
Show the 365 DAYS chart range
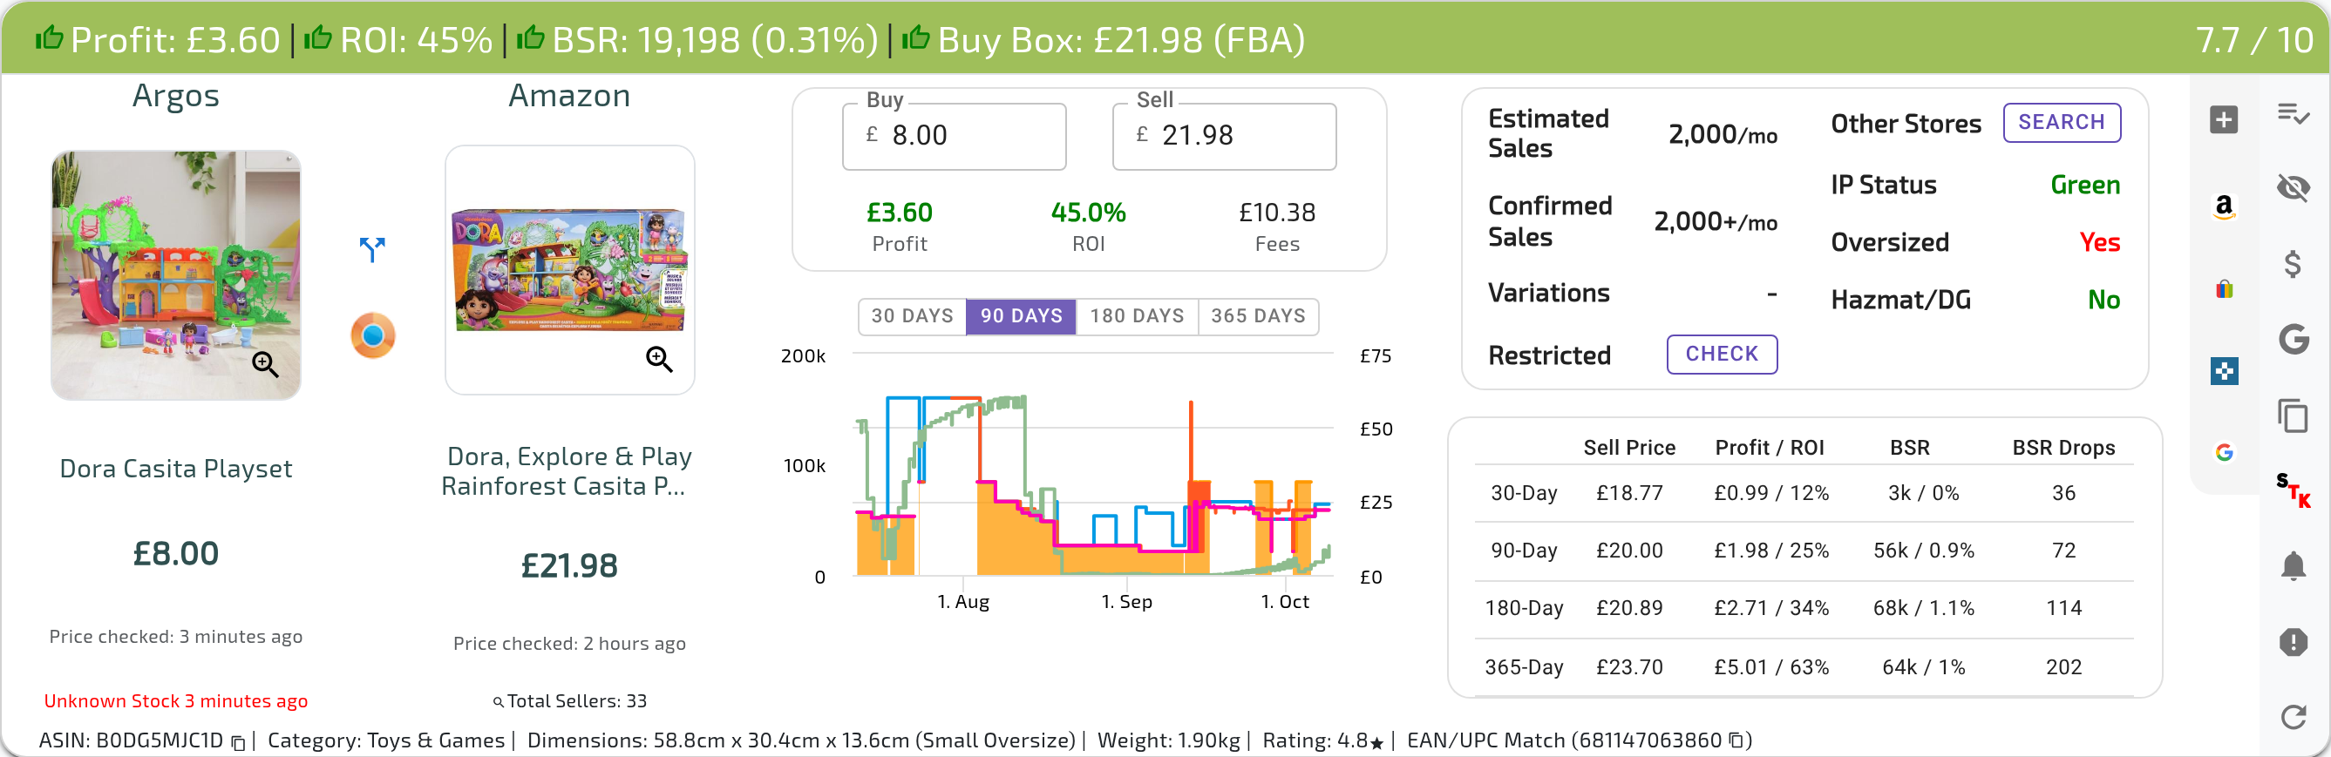point(1258,316)
